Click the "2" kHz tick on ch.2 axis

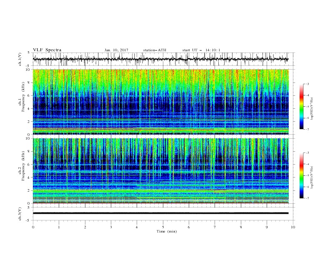pos(29,190)
